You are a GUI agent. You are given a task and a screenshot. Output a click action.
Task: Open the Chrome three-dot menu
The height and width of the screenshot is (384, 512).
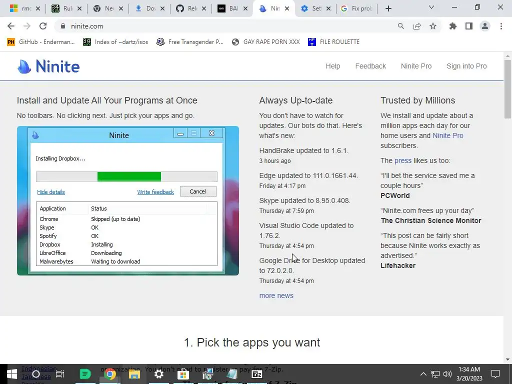point(501,26)
